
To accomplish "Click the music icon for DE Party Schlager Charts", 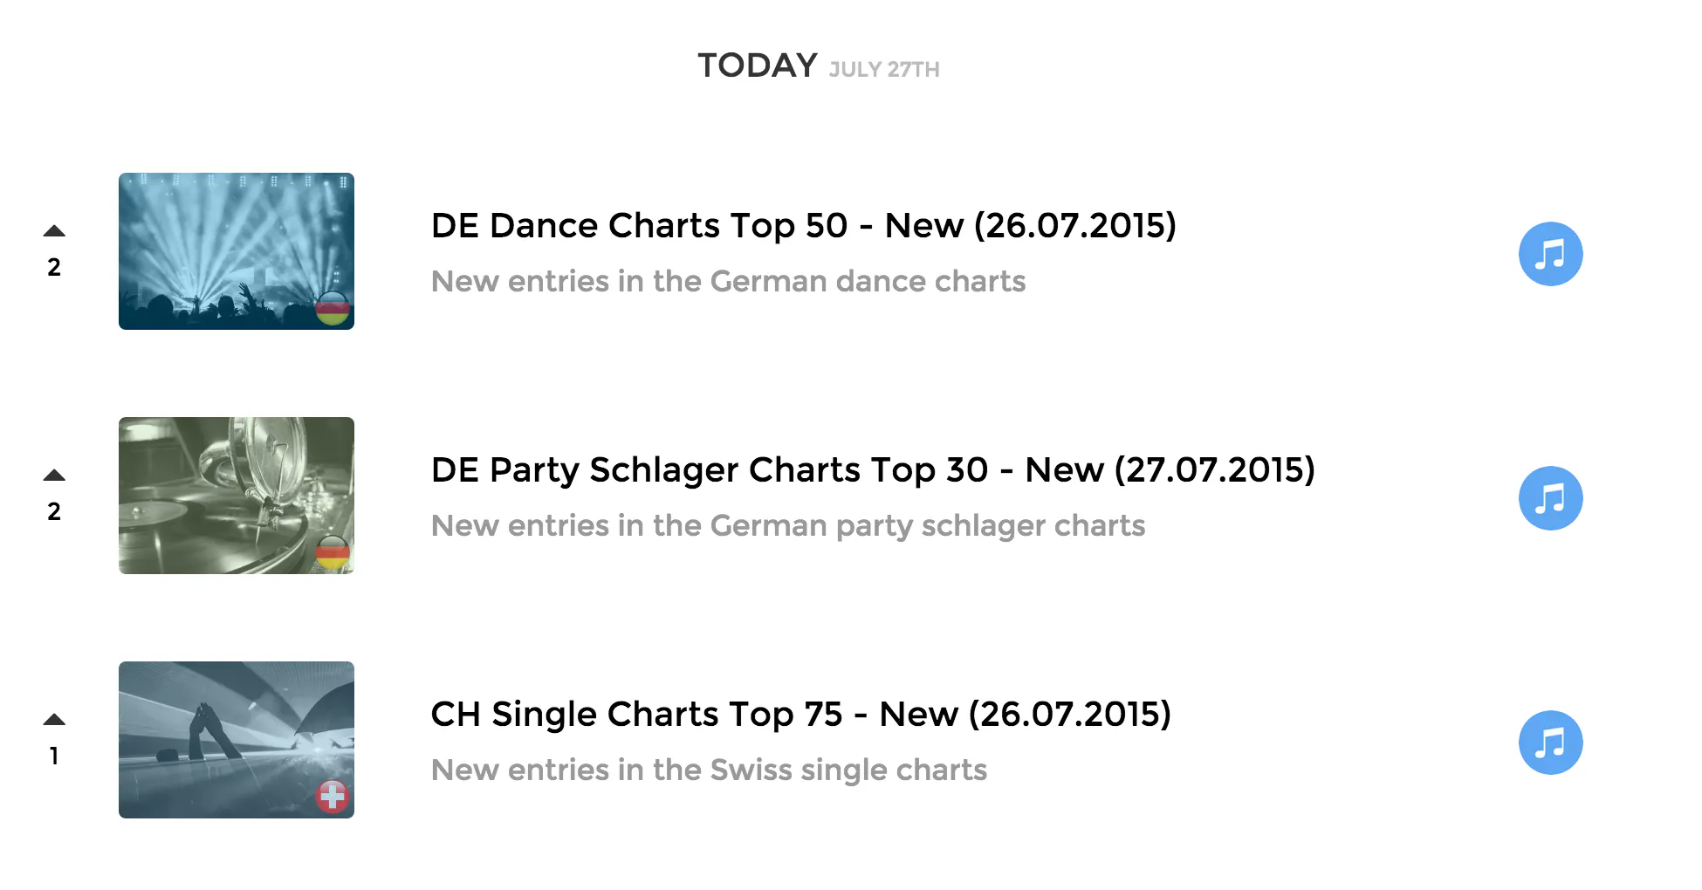I will pos(1550,498).
